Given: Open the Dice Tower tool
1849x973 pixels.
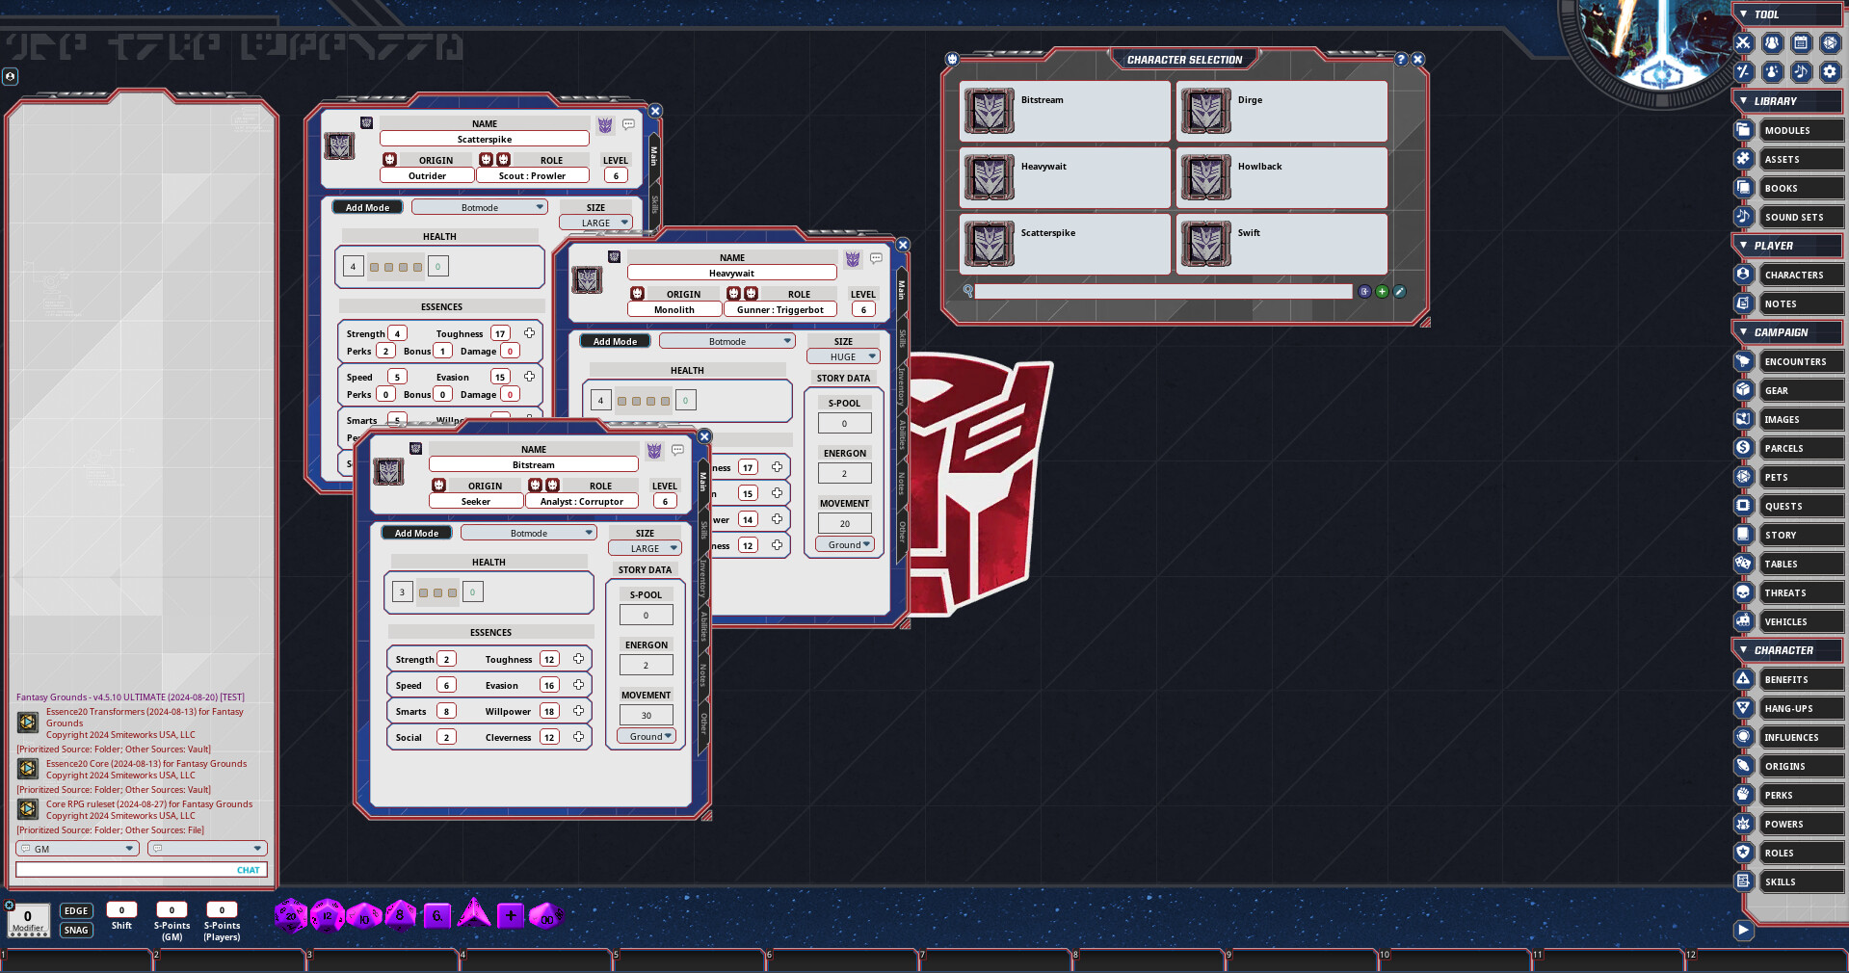Looking at the screenshot, I should (1830, 43).
